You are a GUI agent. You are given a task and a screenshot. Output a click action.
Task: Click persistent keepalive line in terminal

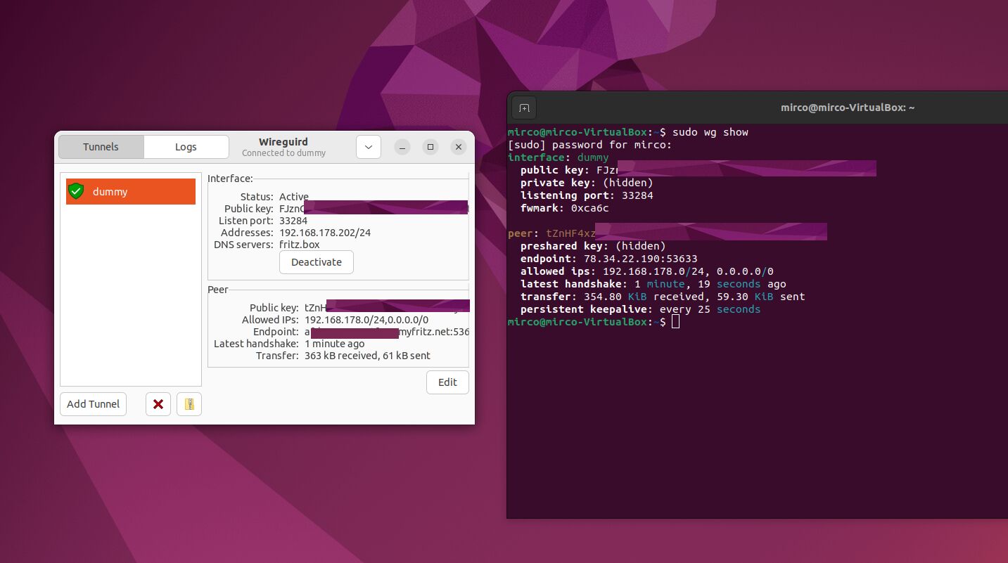[640, 309]
